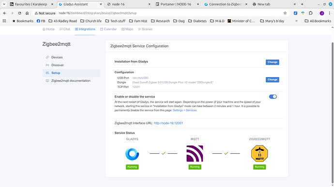Open the Bookmarks starred bookmark

point(23,21)
